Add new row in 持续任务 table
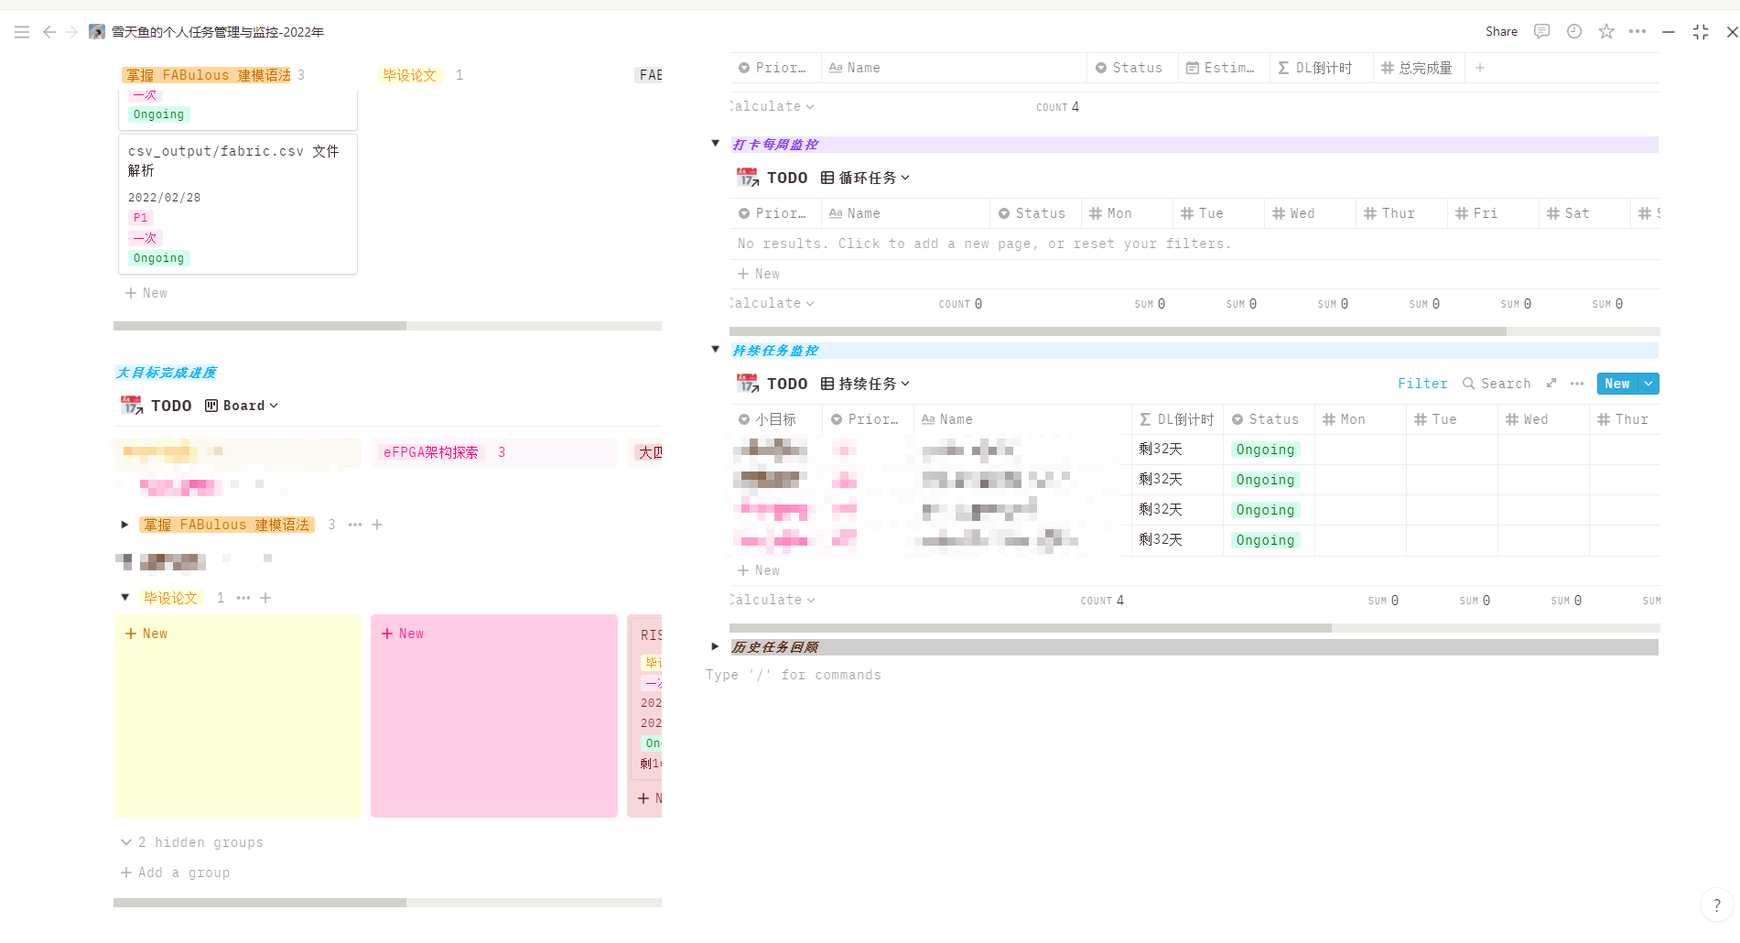The width and height of the screenshot is (1740, 943). [759, 570]
